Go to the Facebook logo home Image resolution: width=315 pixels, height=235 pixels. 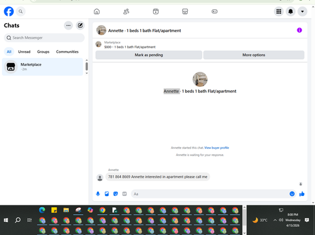pos(9,11)
